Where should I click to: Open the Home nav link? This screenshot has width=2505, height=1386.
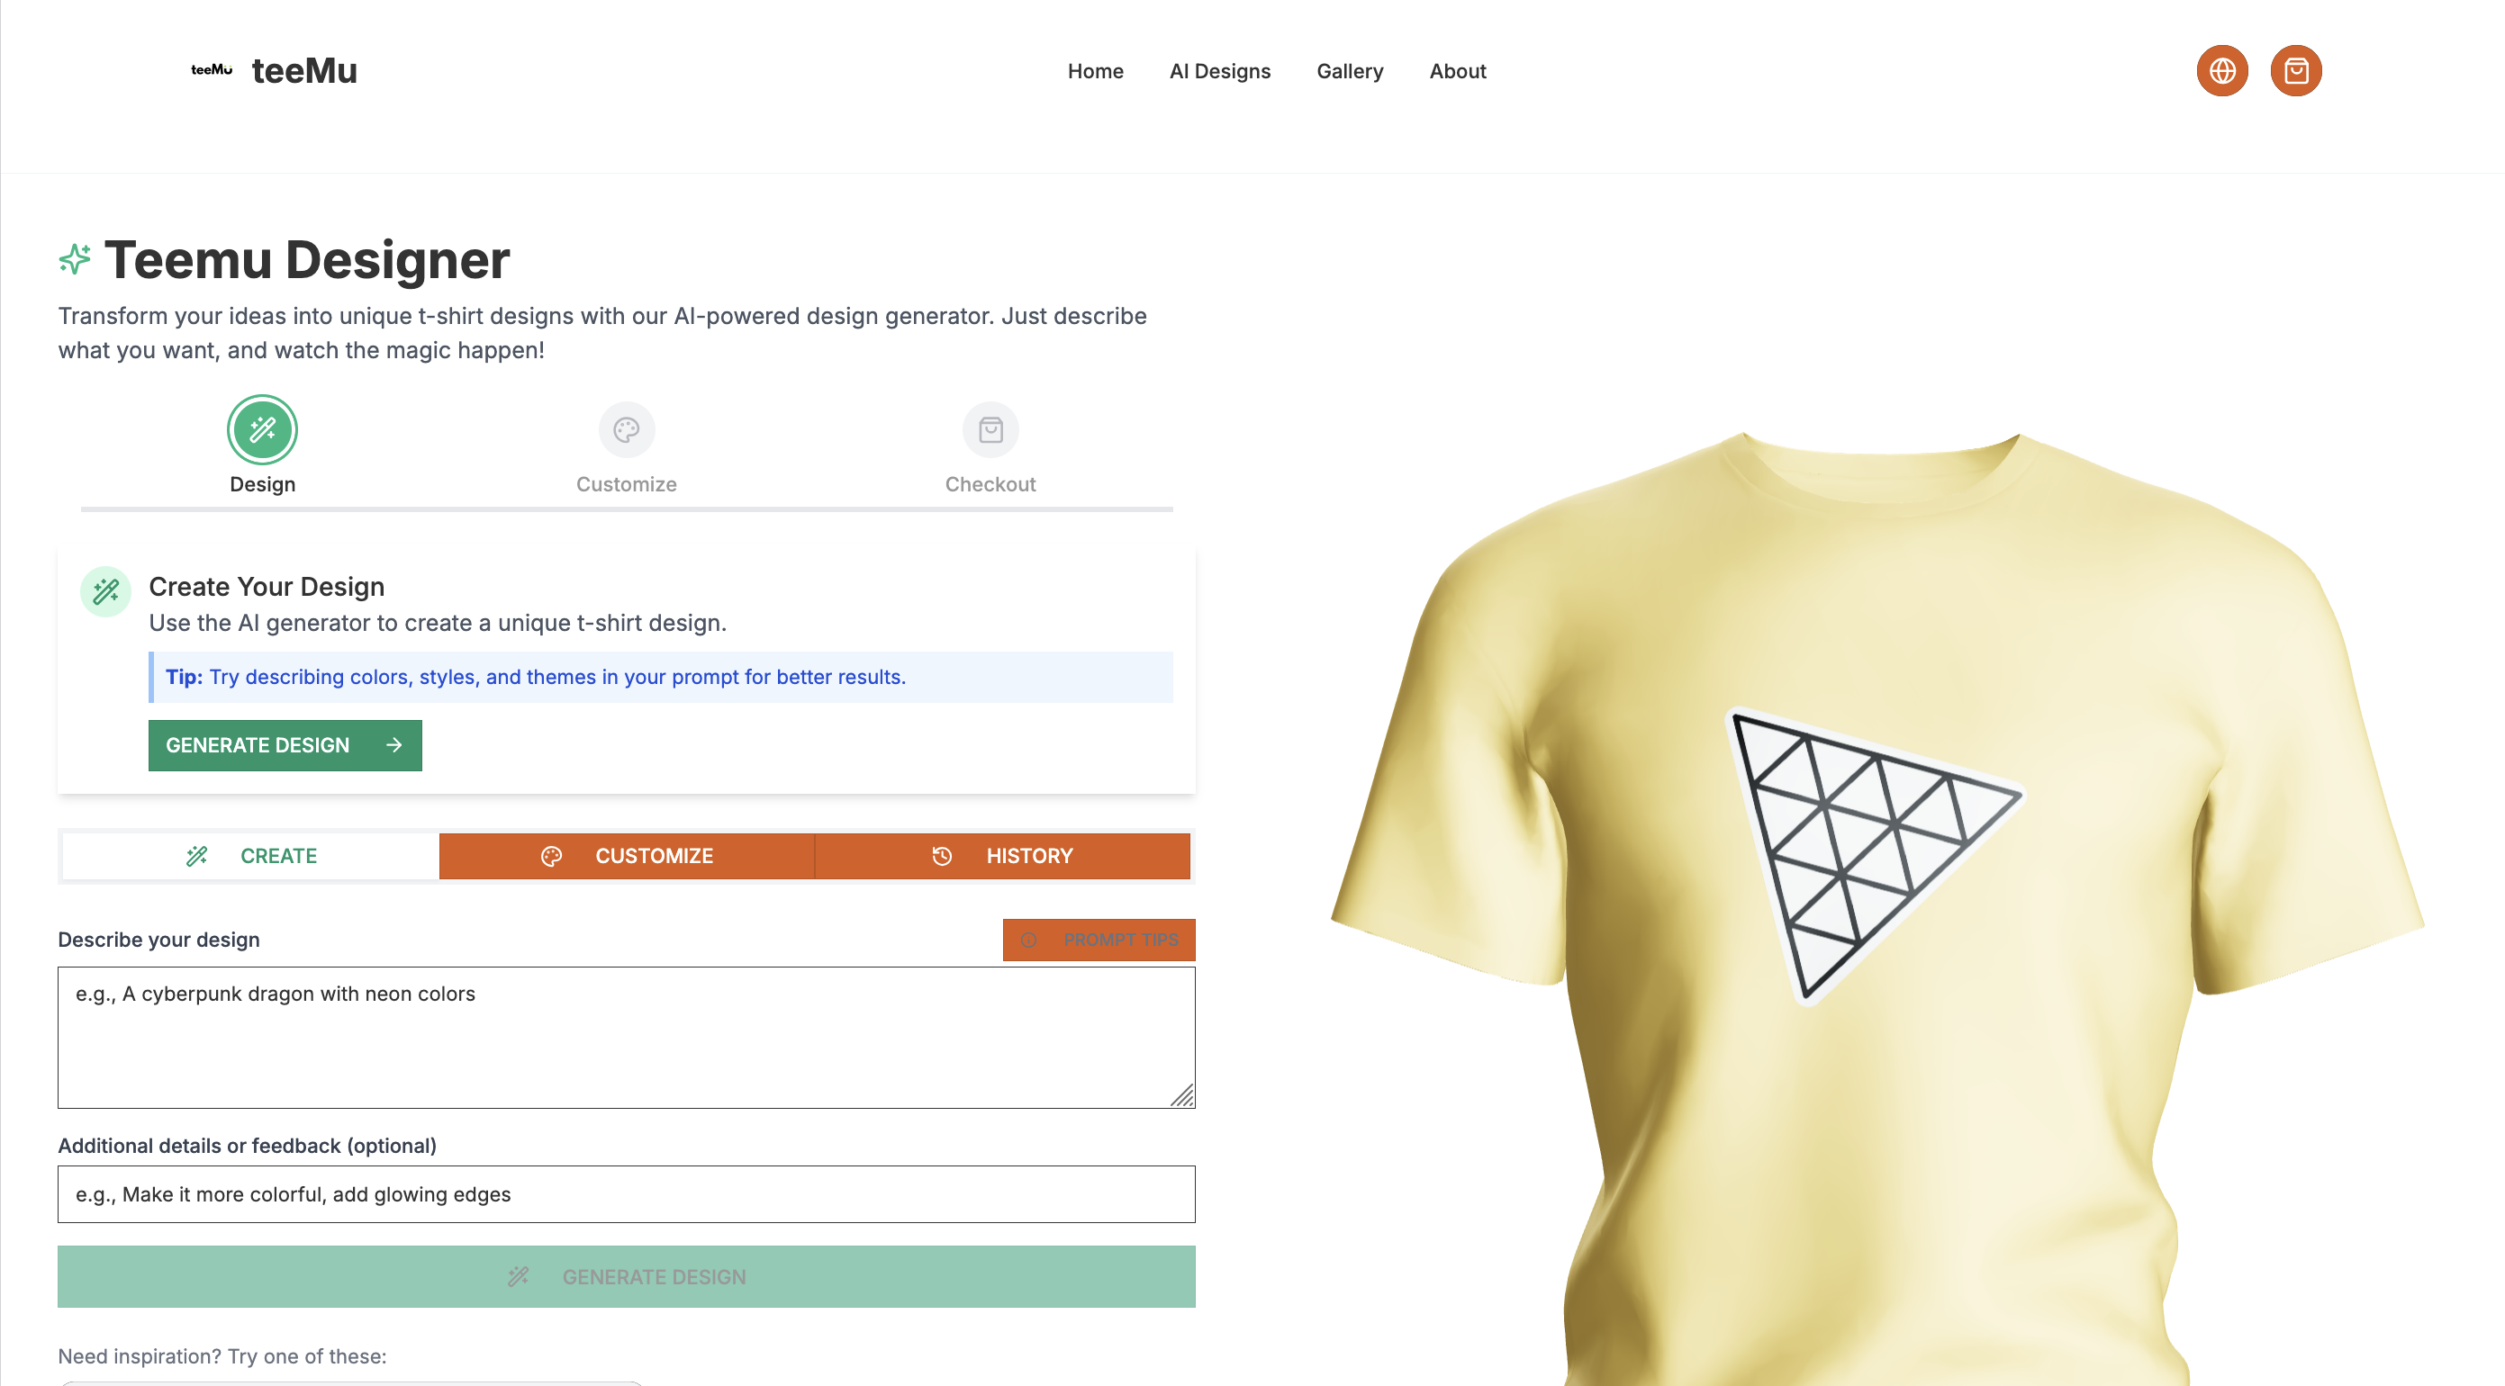click(x=1095, y=71)
